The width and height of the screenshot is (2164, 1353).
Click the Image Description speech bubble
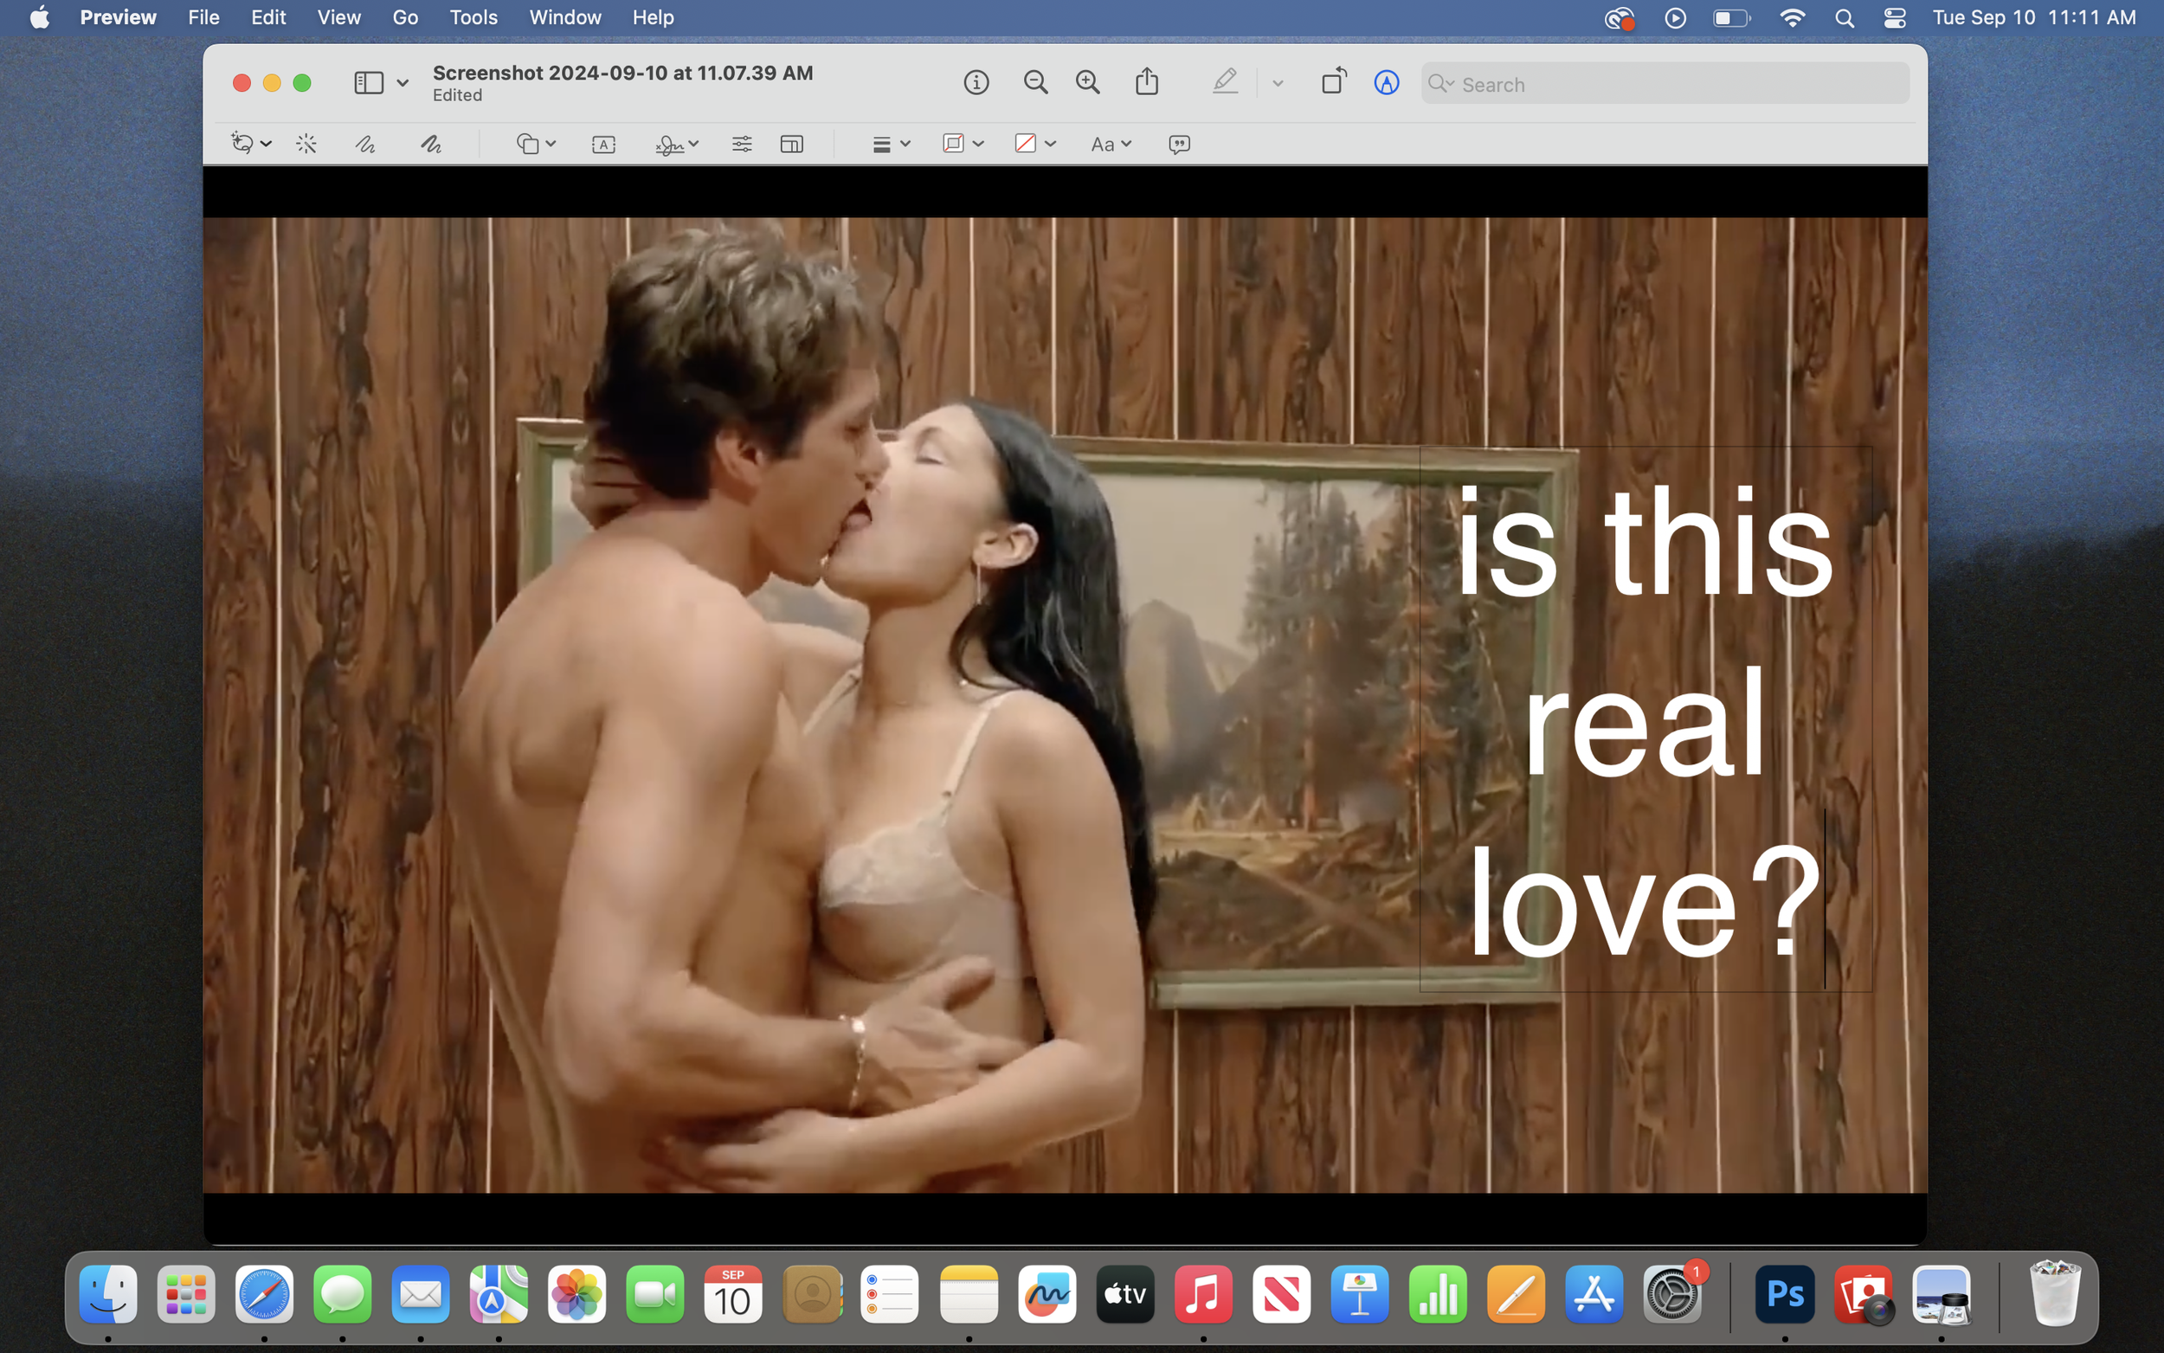coord(1179,144)
